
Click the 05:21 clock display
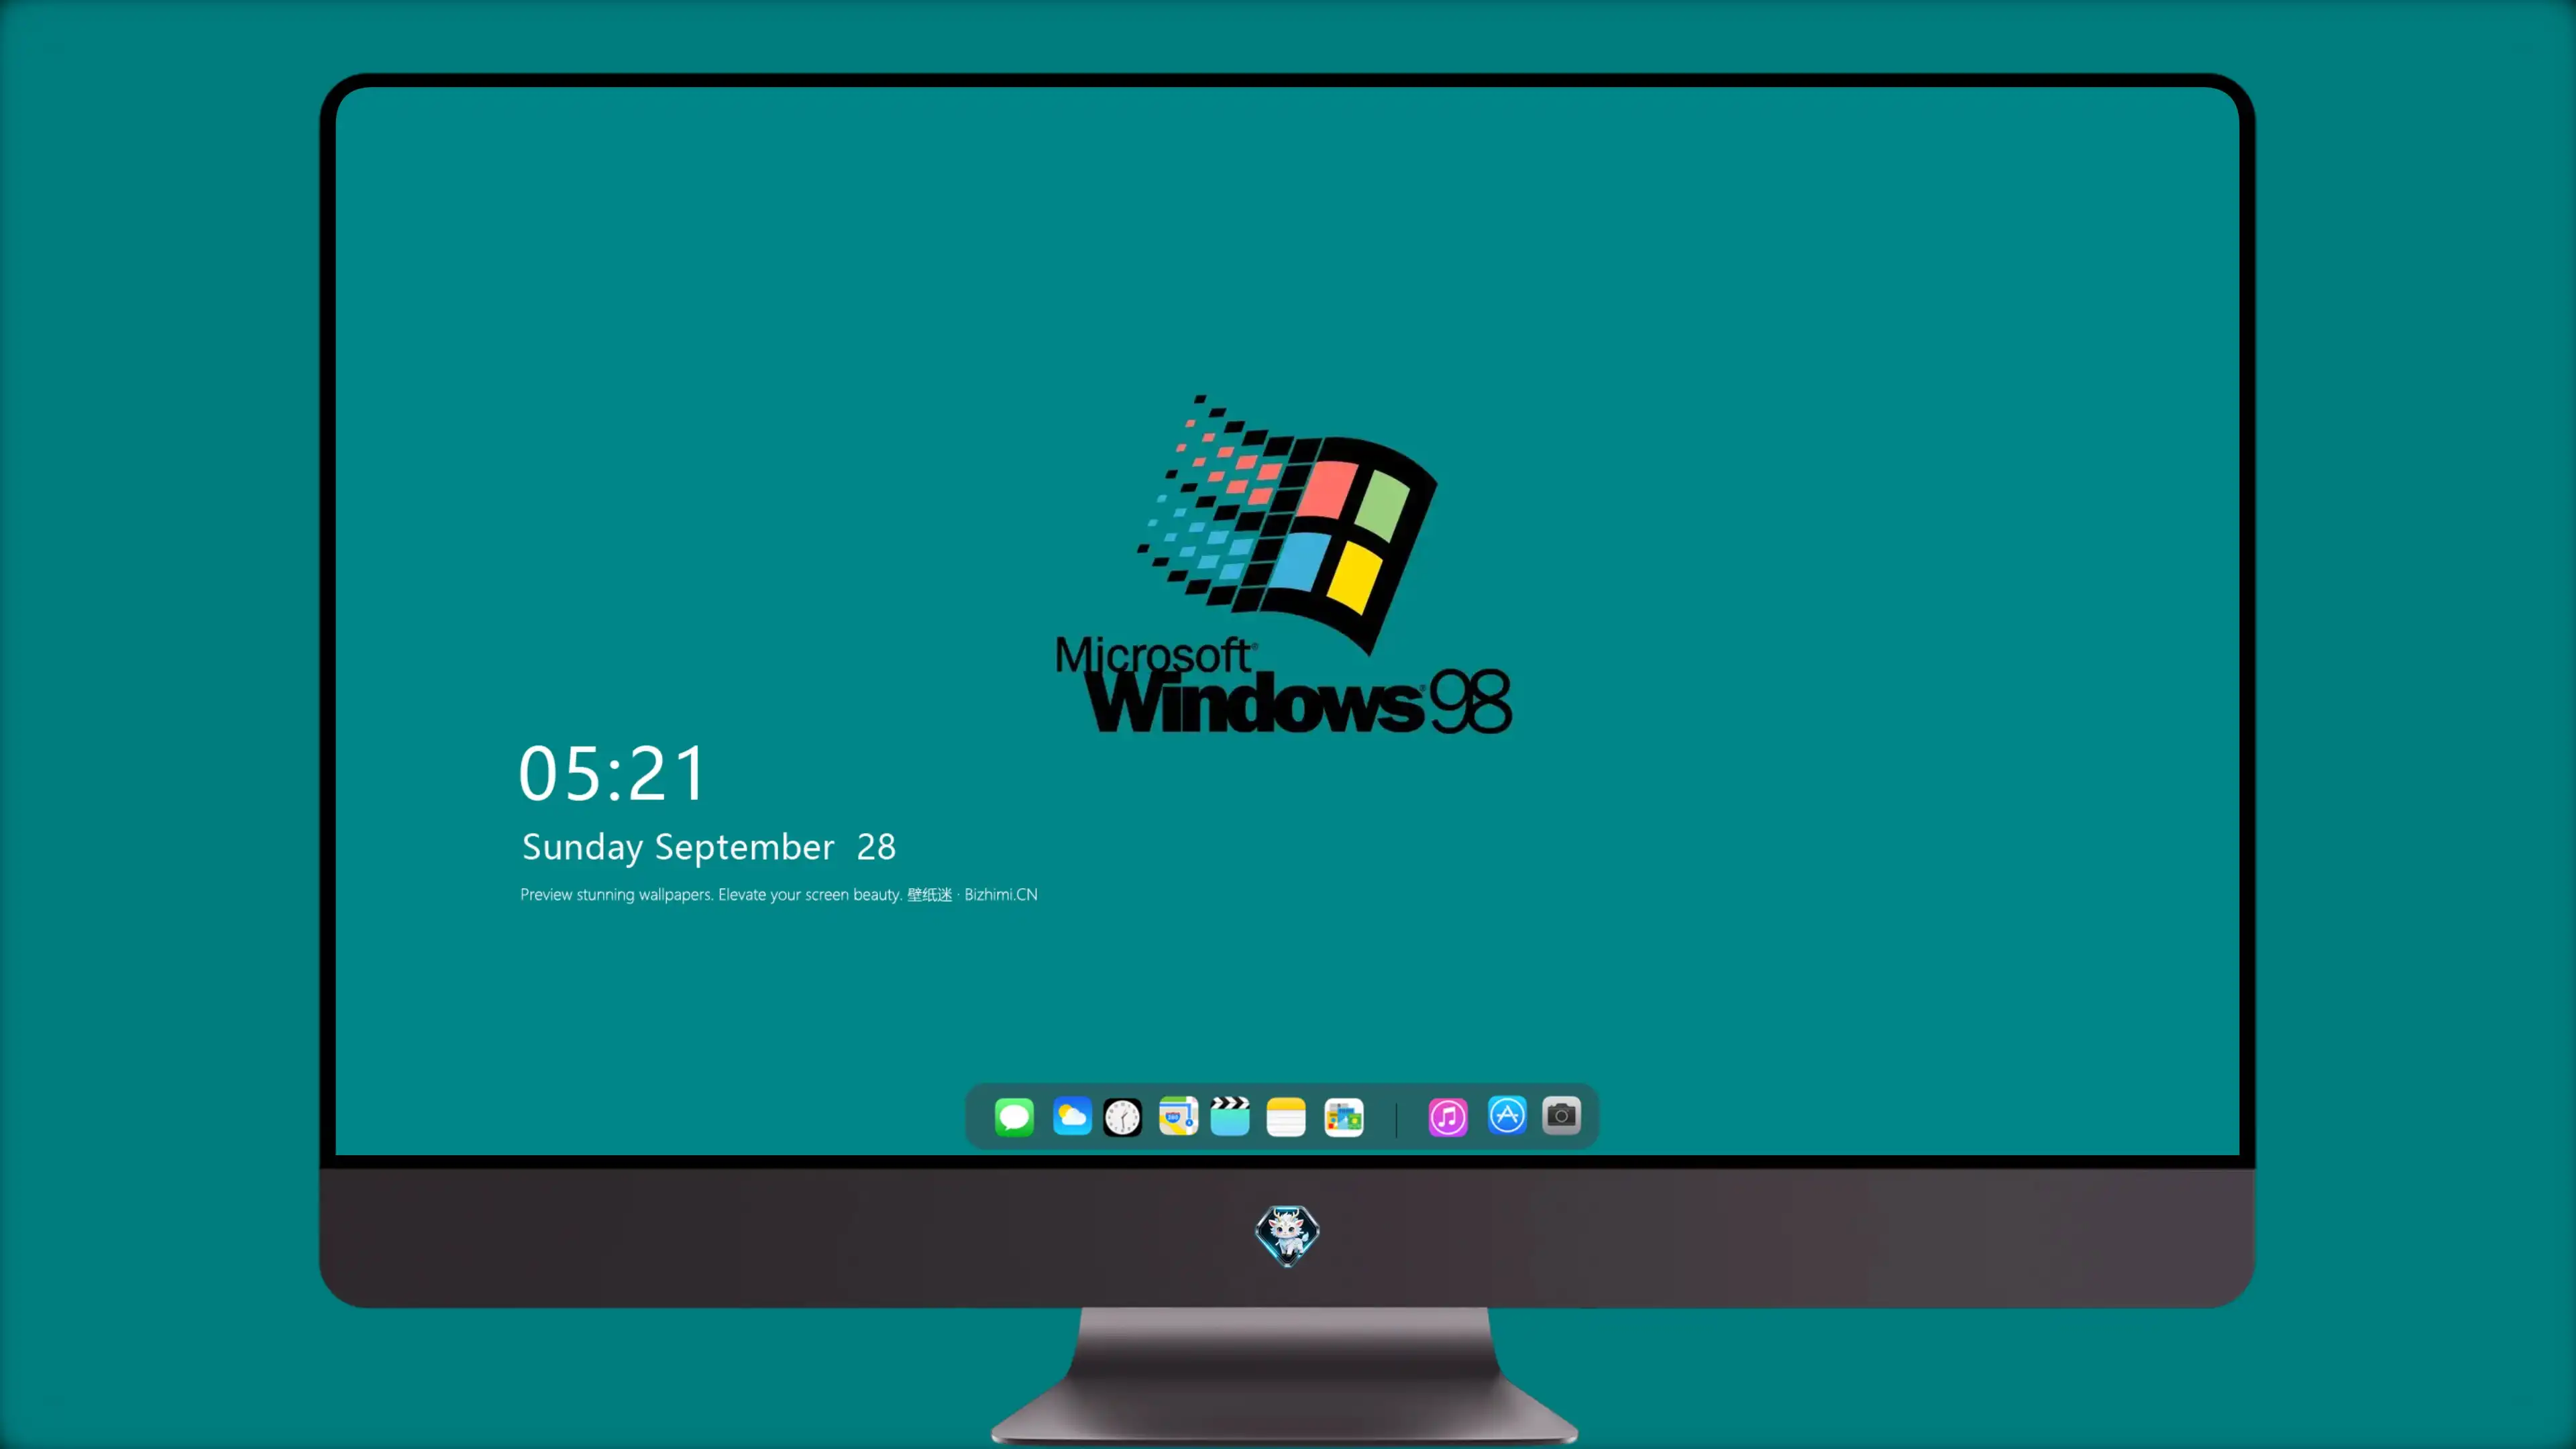point(612,773)
